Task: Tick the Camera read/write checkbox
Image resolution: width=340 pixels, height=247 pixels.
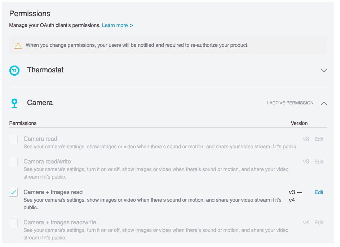Action: 13,162
